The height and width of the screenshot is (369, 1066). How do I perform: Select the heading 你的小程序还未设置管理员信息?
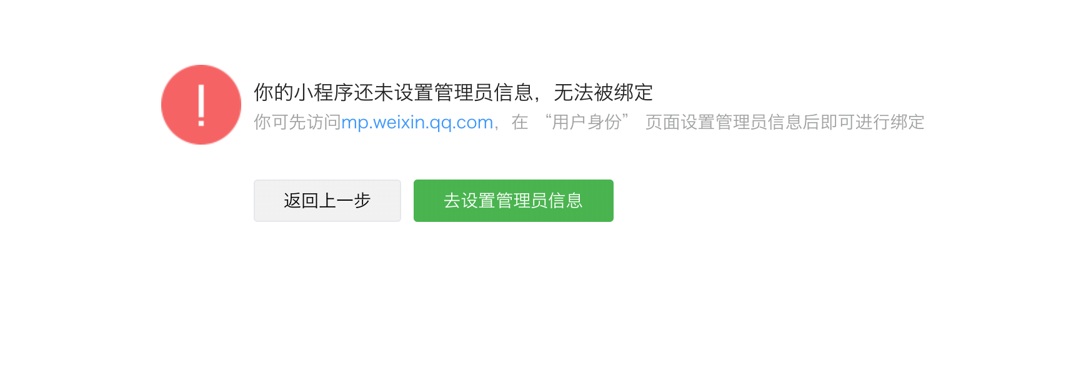pyautogui.click(x=394, y=92)
